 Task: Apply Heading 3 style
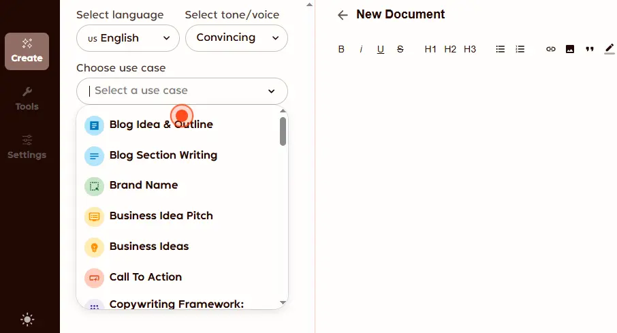(470, 49)
